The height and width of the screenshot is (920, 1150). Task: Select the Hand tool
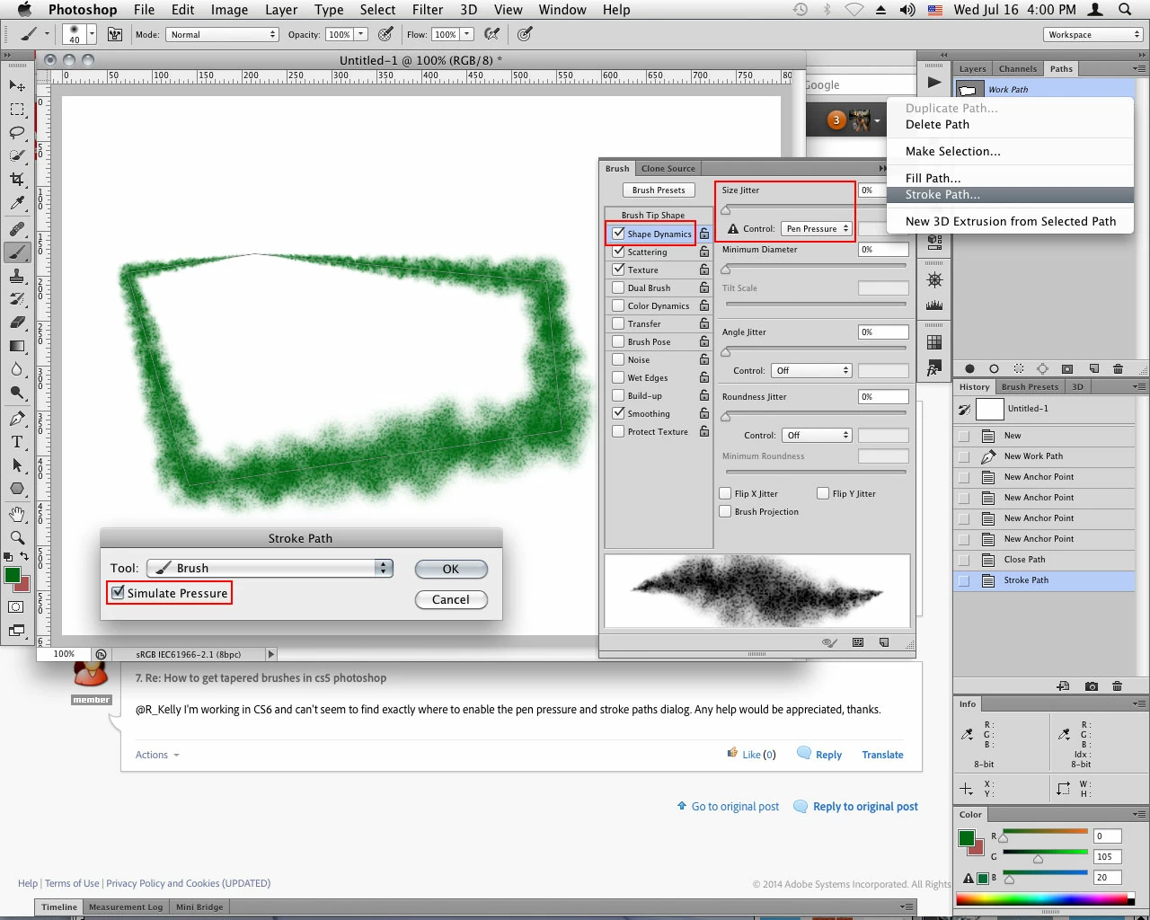coord(17,515)
